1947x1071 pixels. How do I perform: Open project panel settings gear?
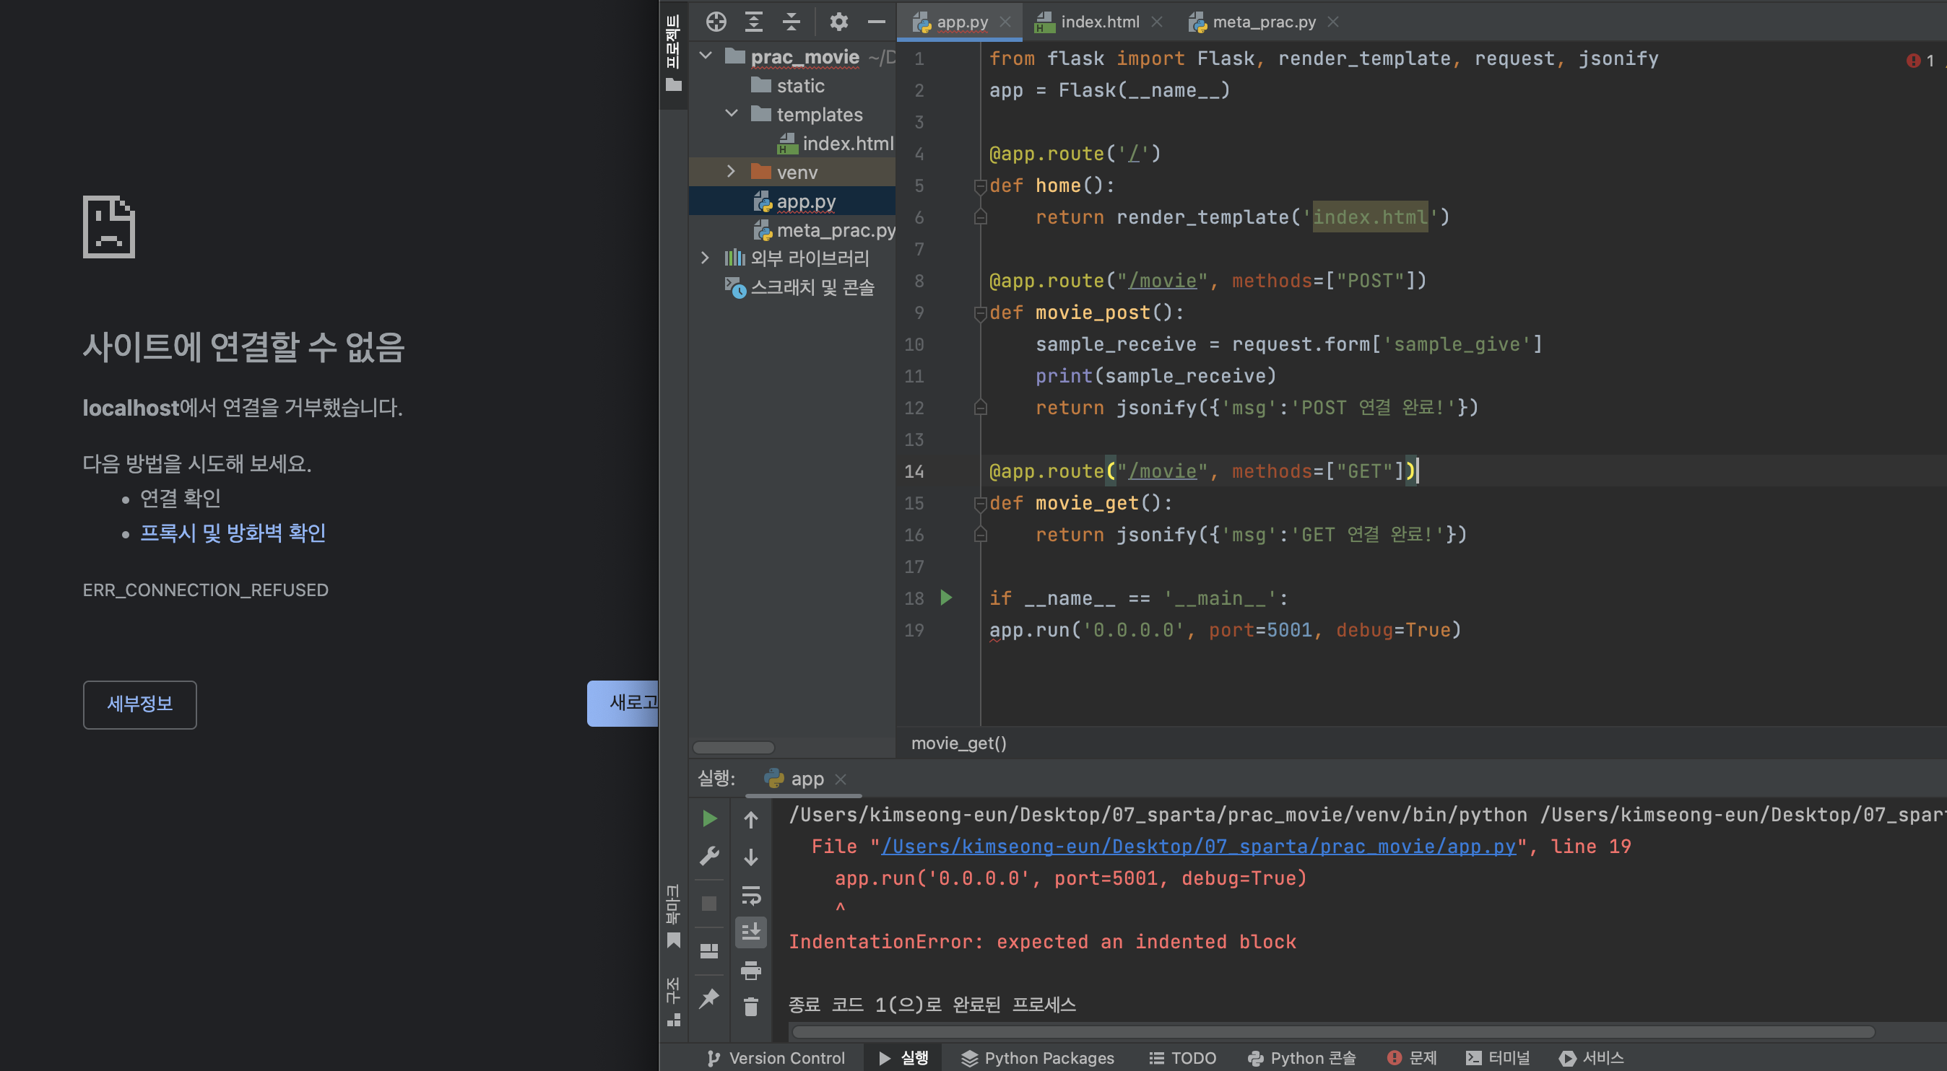tap(839, 22)
